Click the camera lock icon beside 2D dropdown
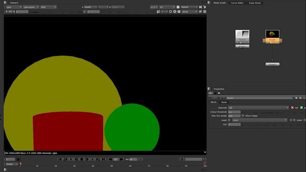Image resolution: width=306 pixels, height=172 pixels. (x=178, y=7)
